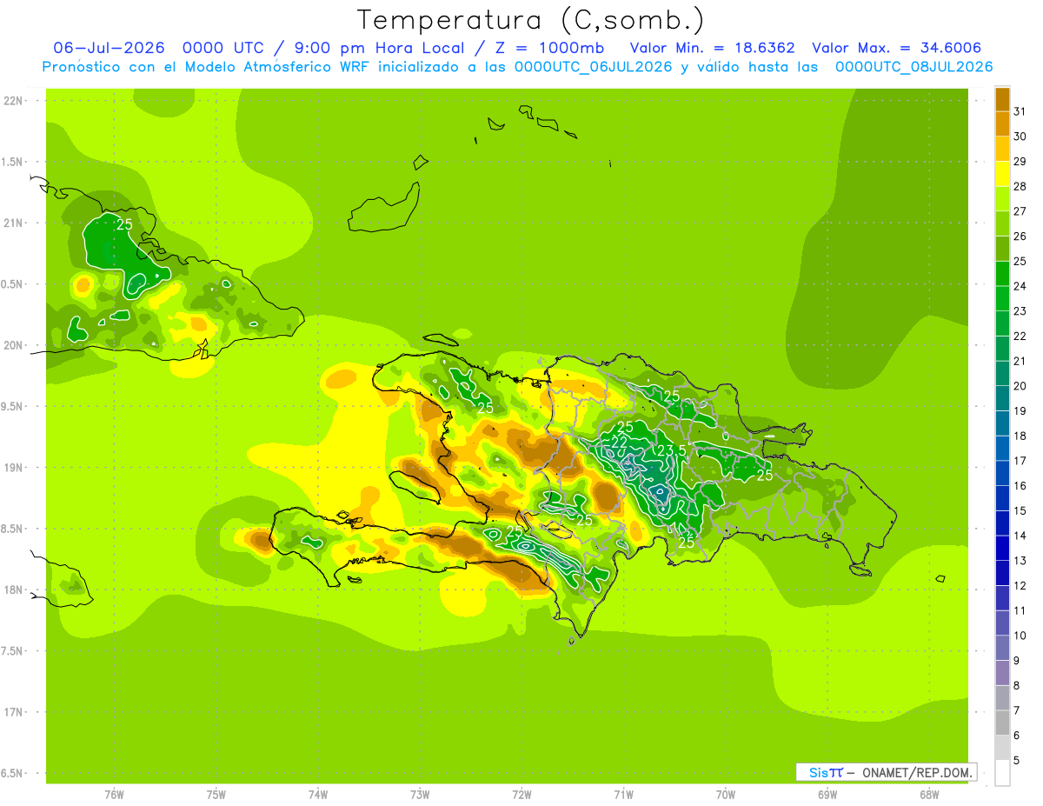Click the blue legend swatch between 15 and 16
Image resolution: width=1043 pixels, height=806 pixels.
click(1002, 499)
